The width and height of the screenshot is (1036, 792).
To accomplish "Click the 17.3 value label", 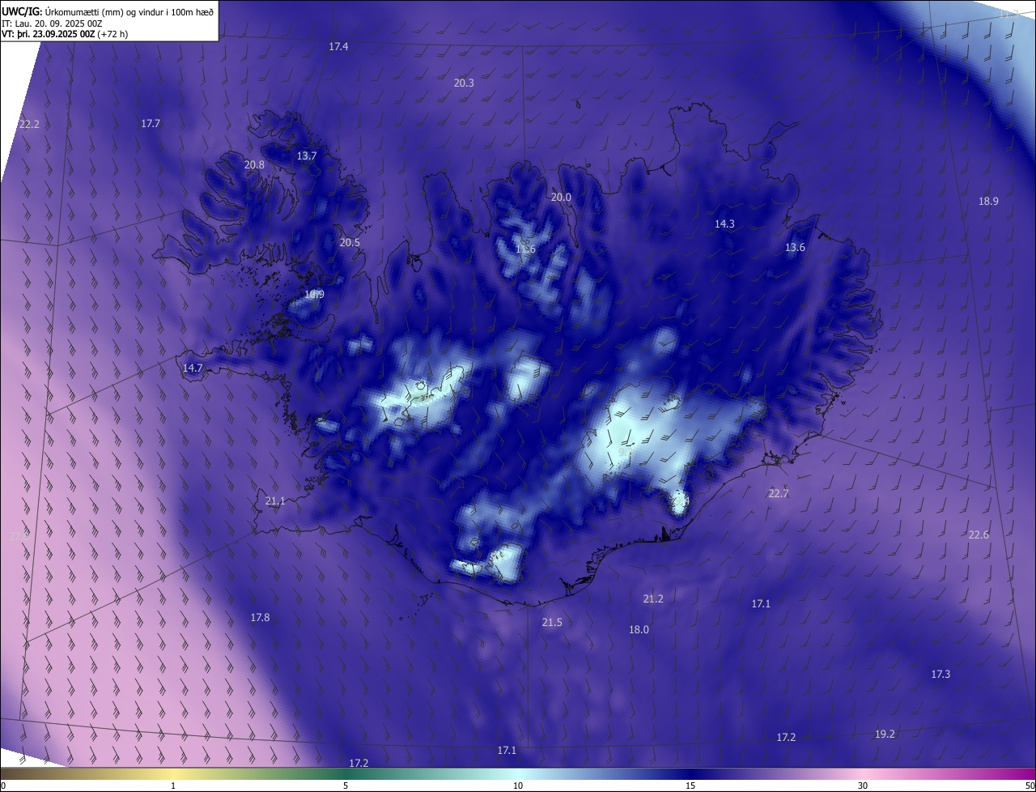I will [940, 675].
